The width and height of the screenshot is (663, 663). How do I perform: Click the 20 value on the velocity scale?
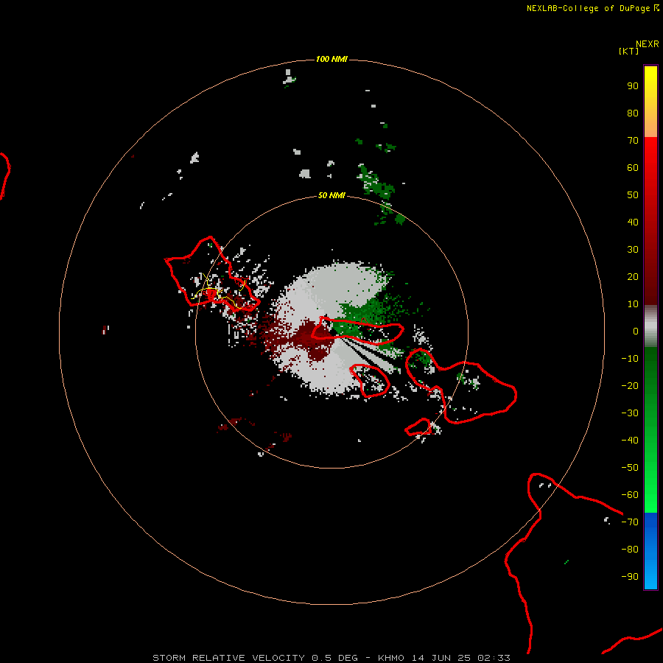pos(633,277)
